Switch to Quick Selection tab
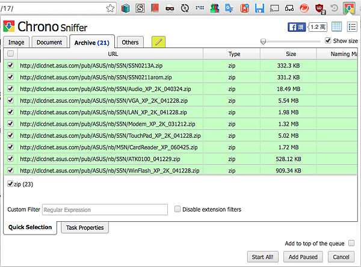The height and width of the screenshot is (267, 361). coord(30,227)
